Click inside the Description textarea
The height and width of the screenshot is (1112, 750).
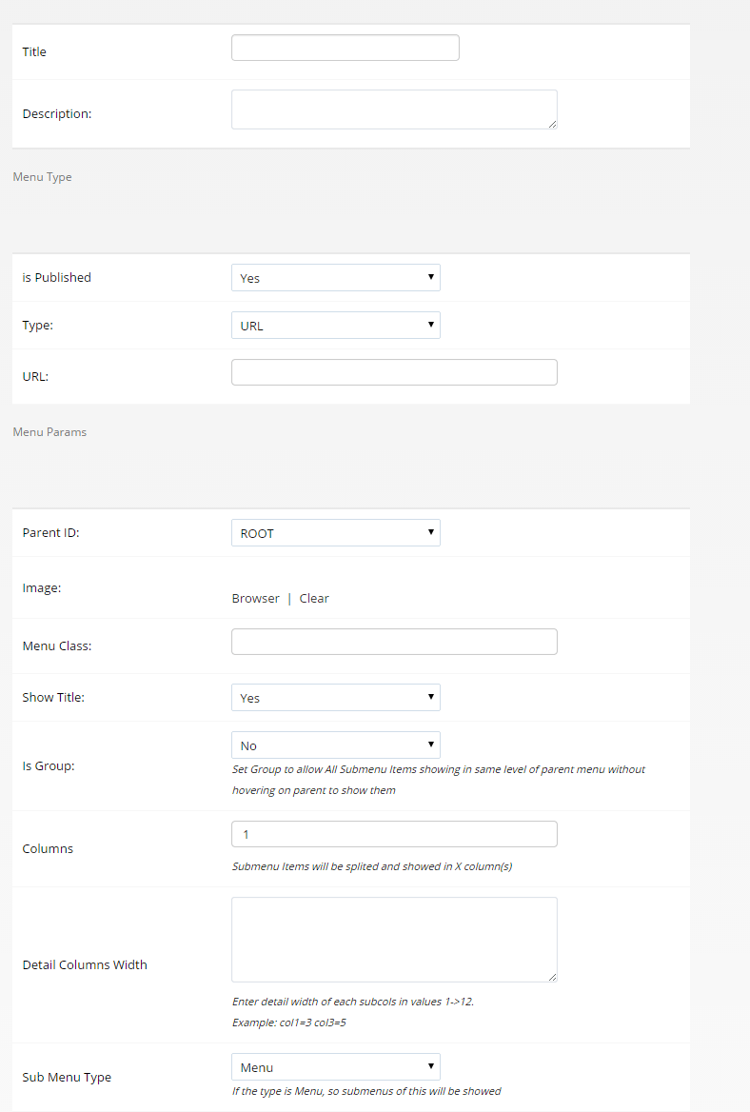[394, 109]
